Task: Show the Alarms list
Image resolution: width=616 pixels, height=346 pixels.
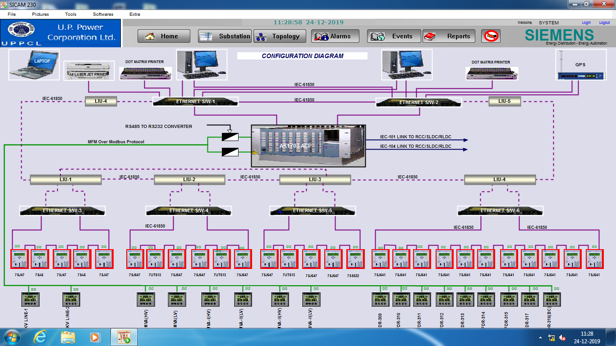Action: 335,36
